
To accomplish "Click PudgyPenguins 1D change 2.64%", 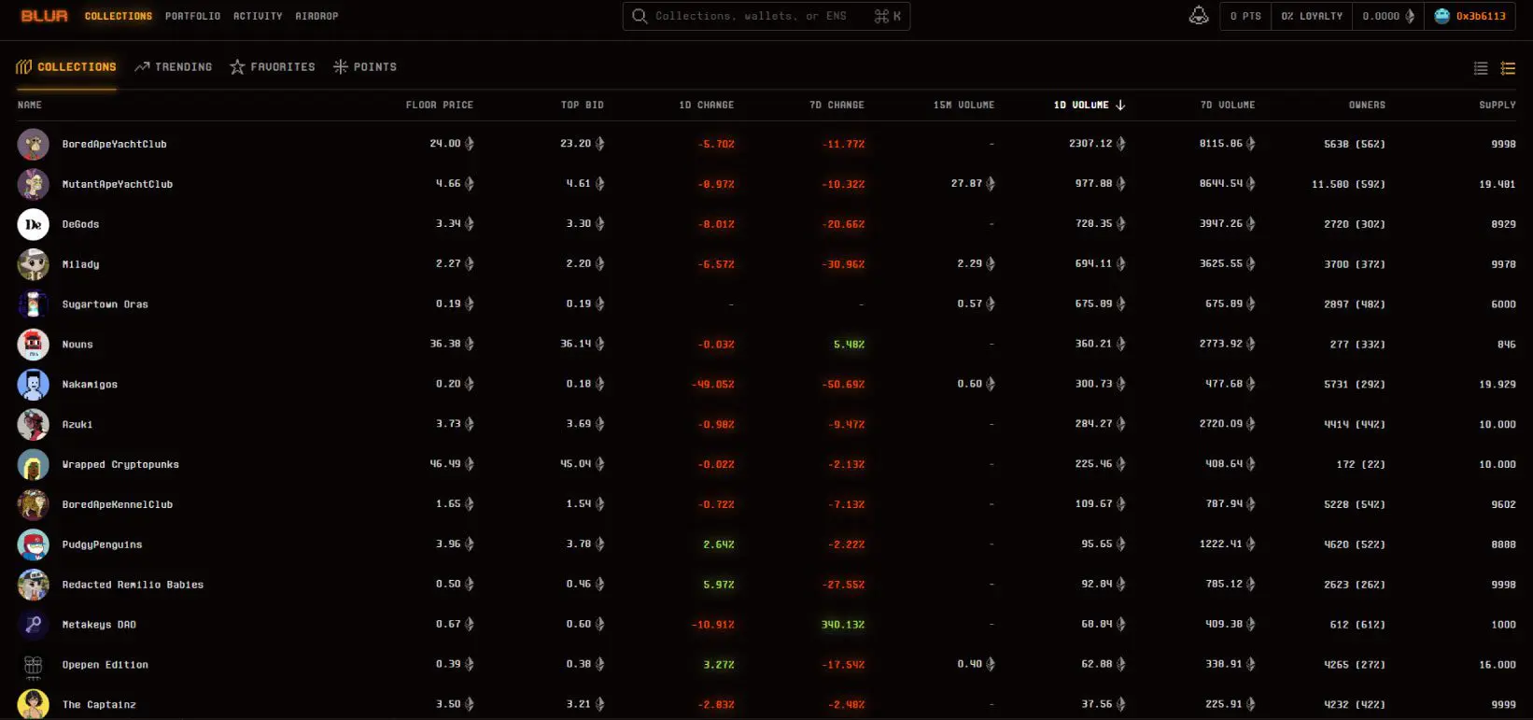I will click(x=719, y=544).
